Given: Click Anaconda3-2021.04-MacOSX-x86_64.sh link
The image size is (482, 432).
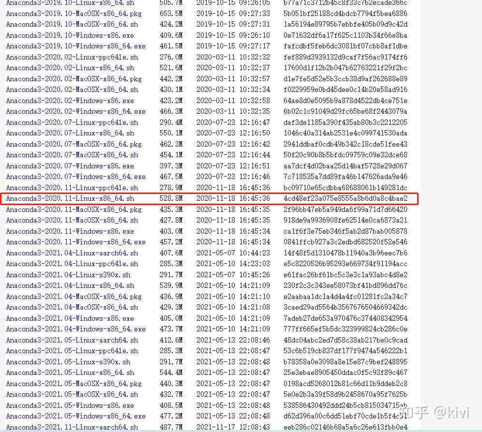Looking at the screenshot, I should point(72,308).
